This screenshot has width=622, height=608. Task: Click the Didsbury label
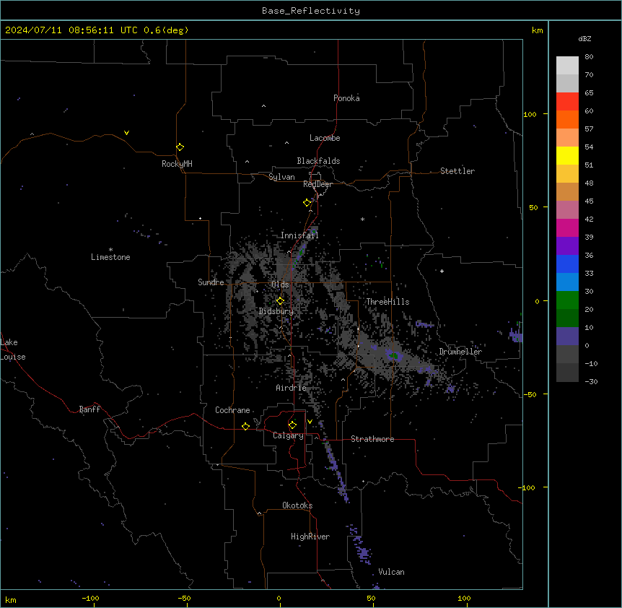coord(276,311)
